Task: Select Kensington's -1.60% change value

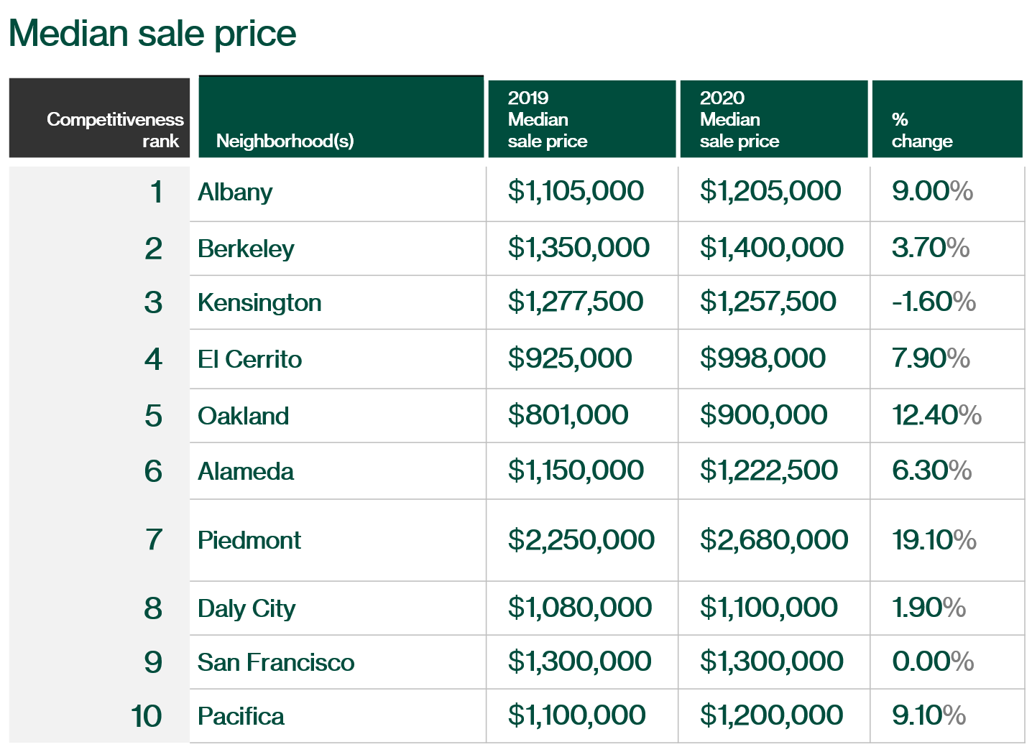Action: coord(934,302)
